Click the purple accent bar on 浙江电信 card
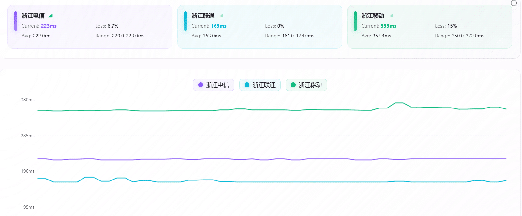This screenshot has width=522, height=216. (x=16, y=21)
